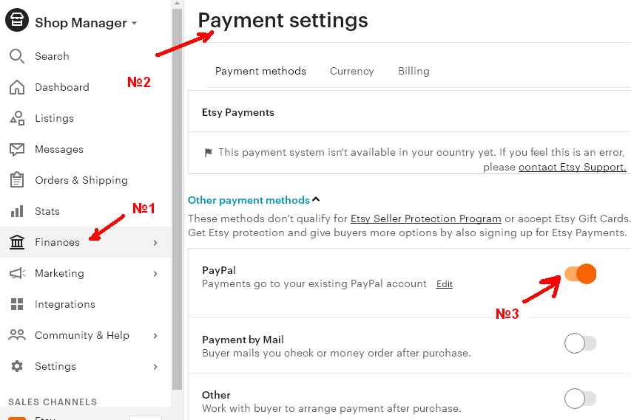The image size is (631, 420).
Task: Open Stats in the sidebar
Action: (85, 211)
